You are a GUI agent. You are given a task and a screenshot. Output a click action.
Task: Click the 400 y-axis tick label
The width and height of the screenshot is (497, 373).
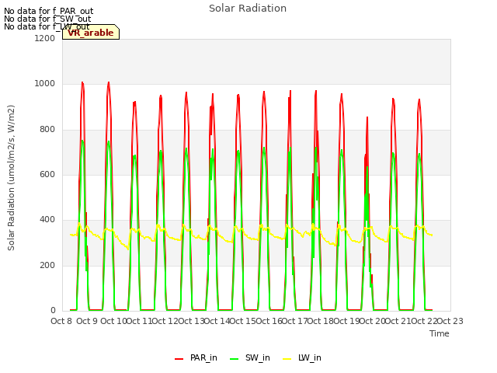[47, 220]
